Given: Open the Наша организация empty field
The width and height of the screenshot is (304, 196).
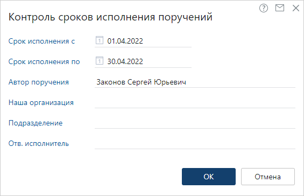Looking at the screenshot, I should click(x=195, y=102).
